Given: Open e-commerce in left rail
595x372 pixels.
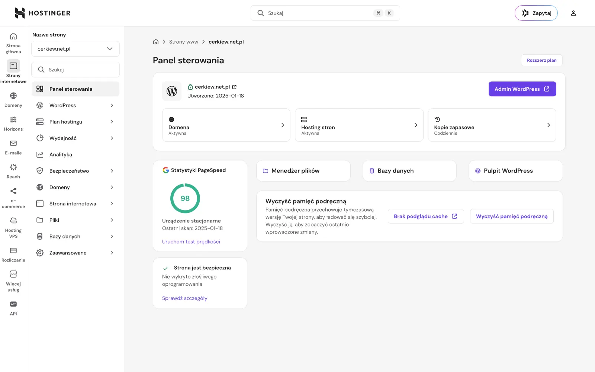Looking at the screenshot, I should pos(13,198).
